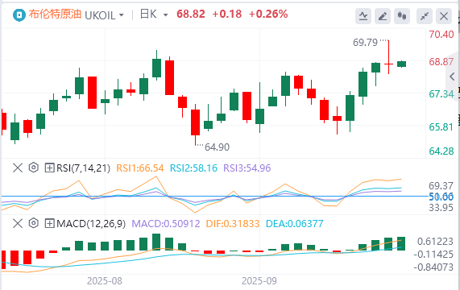
Task: Open RSI indicator settings gear
Action: click(34, 168)
